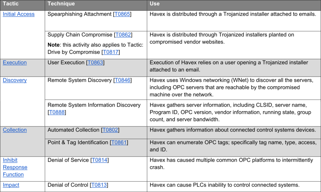The image size is (321, 192).
Task: Select the Use column header
Action: (234, 5)
